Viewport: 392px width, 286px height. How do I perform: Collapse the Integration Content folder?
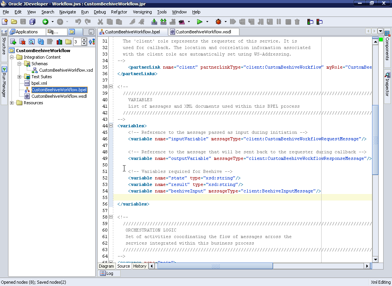(12, 57)
